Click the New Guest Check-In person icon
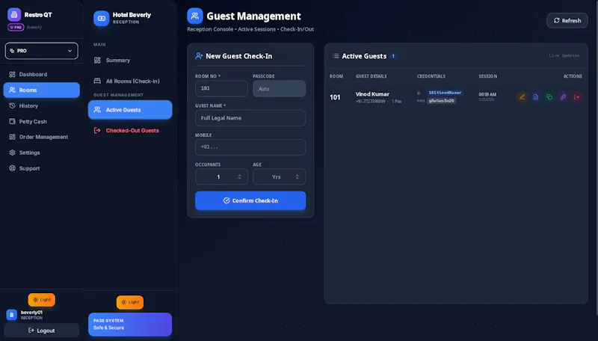The width and height of the screenshot is (598, 341). click(199, 56)
